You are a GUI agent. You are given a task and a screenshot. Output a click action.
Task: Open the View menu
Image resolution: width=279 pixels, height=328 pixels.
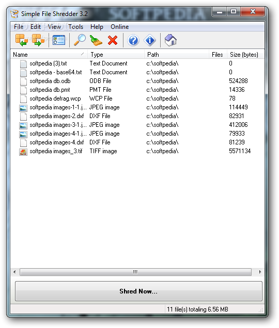[x=54, y=27]
